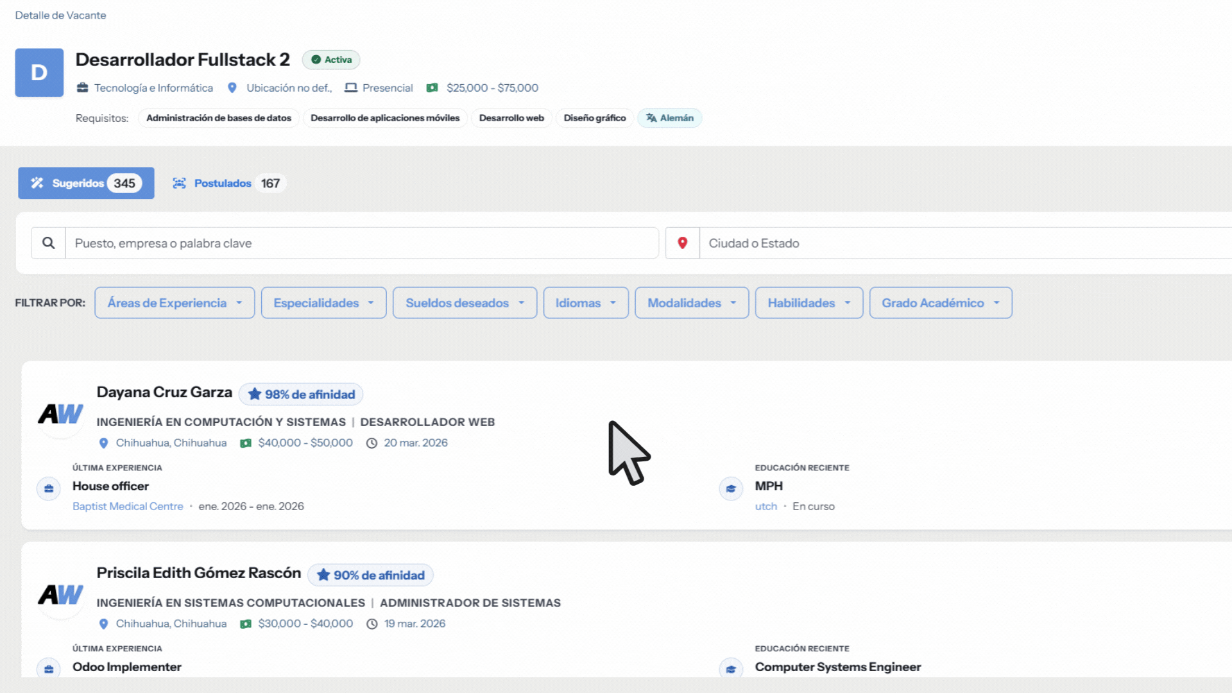Open Baptist Medical Centre link
Screen dimensions: 1232x693
128,506
